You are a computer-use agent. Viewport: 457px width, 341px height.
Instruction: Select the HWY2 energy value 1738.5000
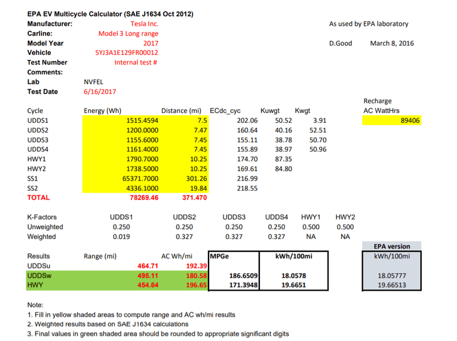(142, 169)
